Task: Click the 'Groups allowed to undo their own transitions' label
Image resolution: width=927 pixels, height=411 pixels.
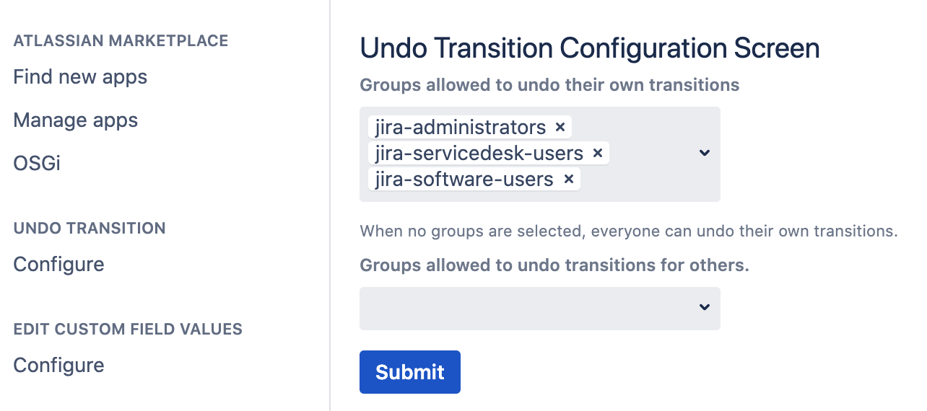Action: [x=549, y=85]
